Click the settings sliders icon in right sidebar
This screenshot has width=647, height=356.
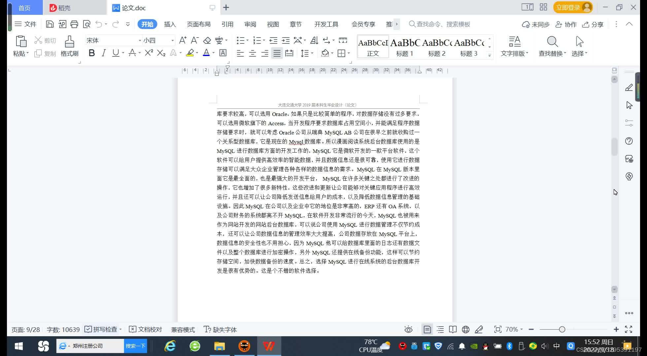point(629,123)
